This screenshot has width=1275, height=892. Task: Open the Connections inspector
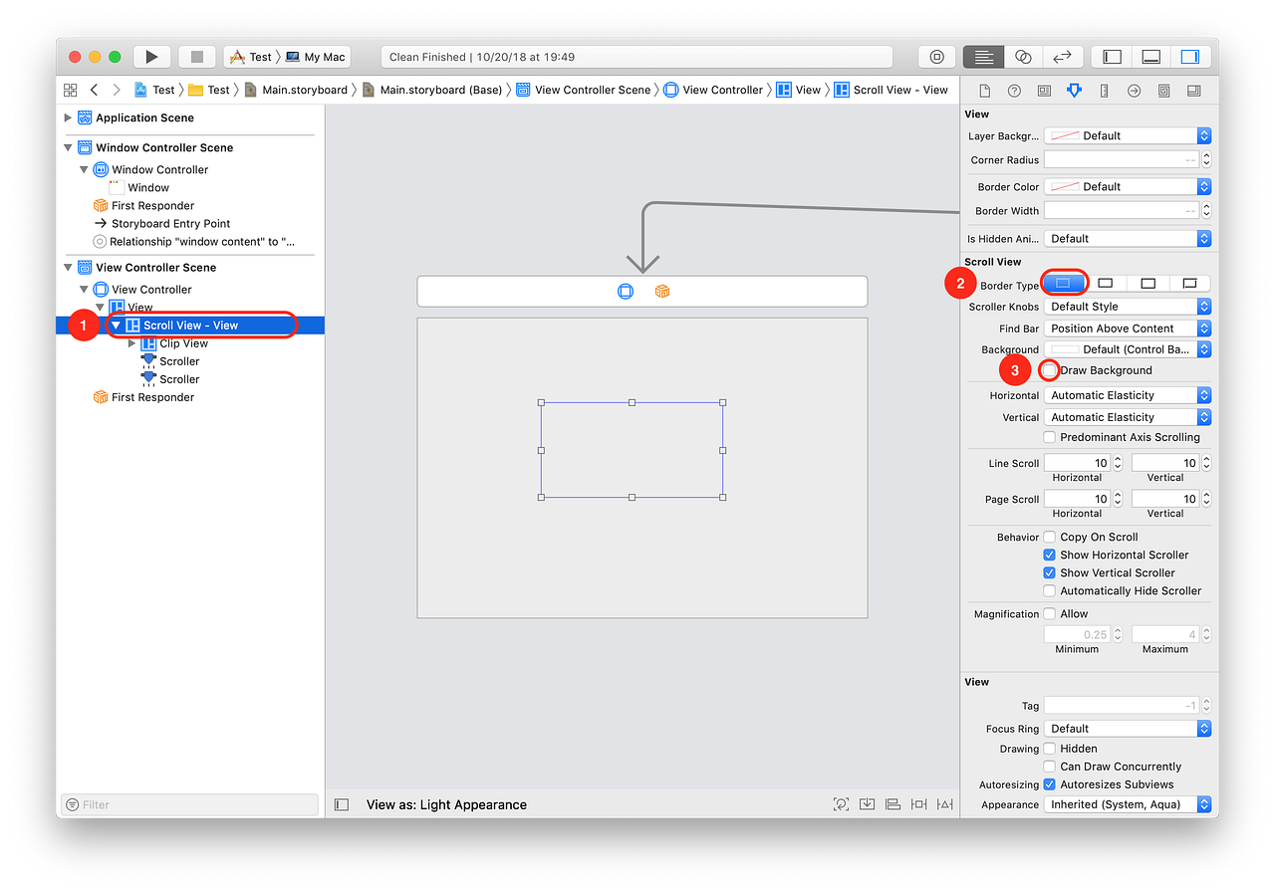point(1134,90)
